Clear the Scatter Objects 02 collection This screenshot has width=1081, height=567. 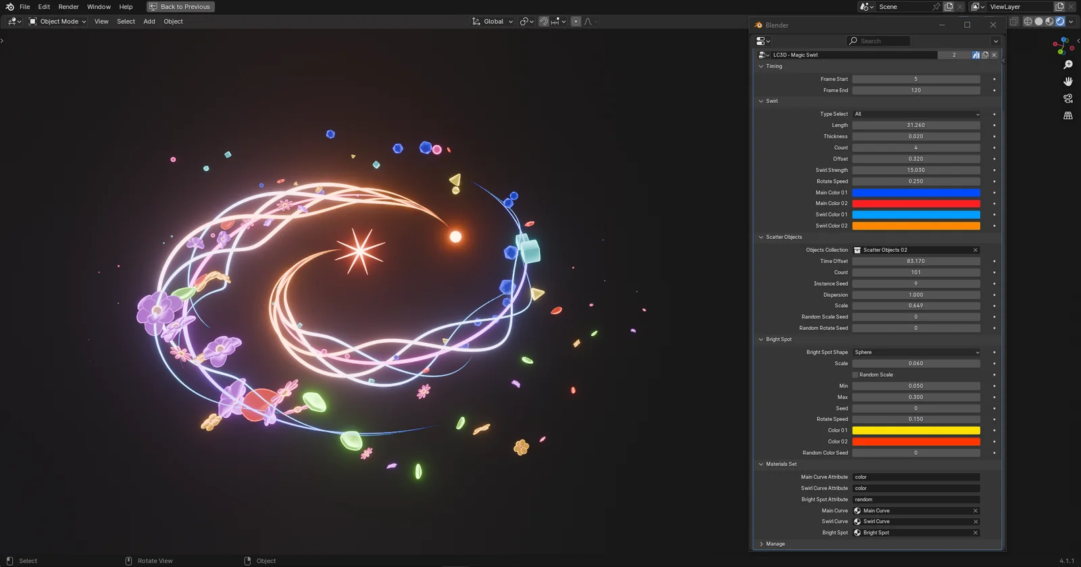pyautogui.click(x=975, y=250)
